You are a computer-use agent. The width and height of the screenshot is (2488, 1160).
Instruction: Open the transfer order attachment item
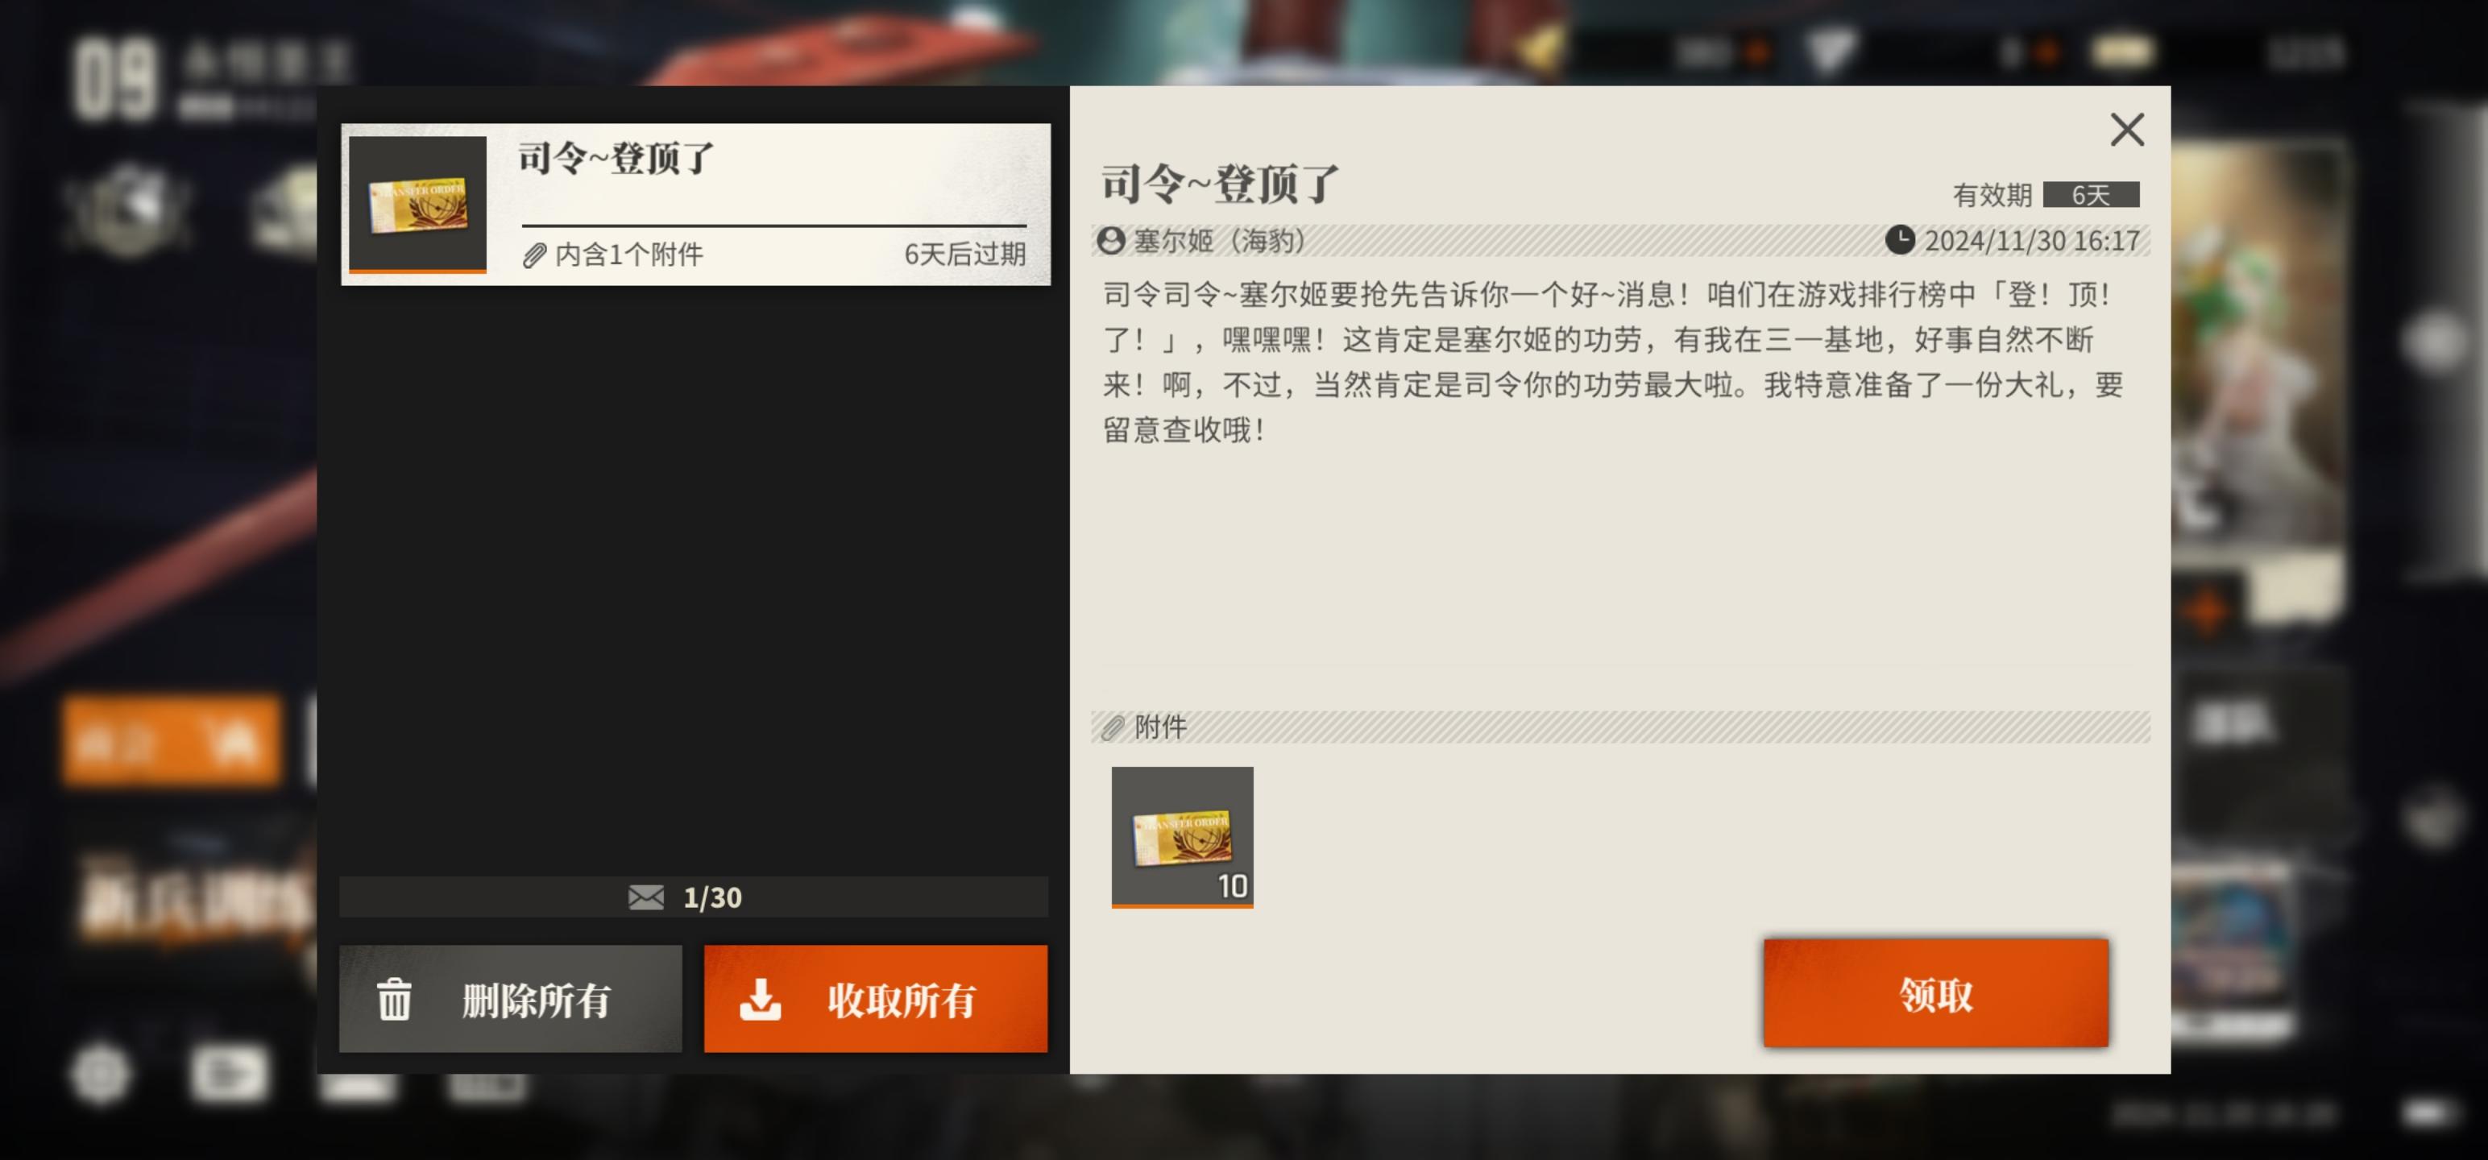pos(1182,838)
